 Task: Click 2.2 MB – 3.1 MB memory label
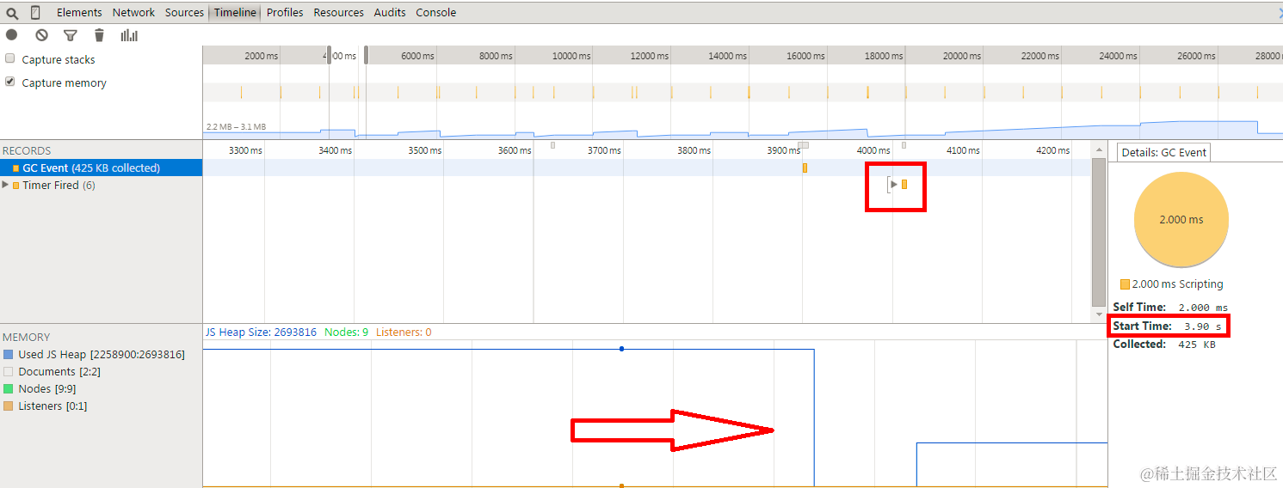coord(236,127)
